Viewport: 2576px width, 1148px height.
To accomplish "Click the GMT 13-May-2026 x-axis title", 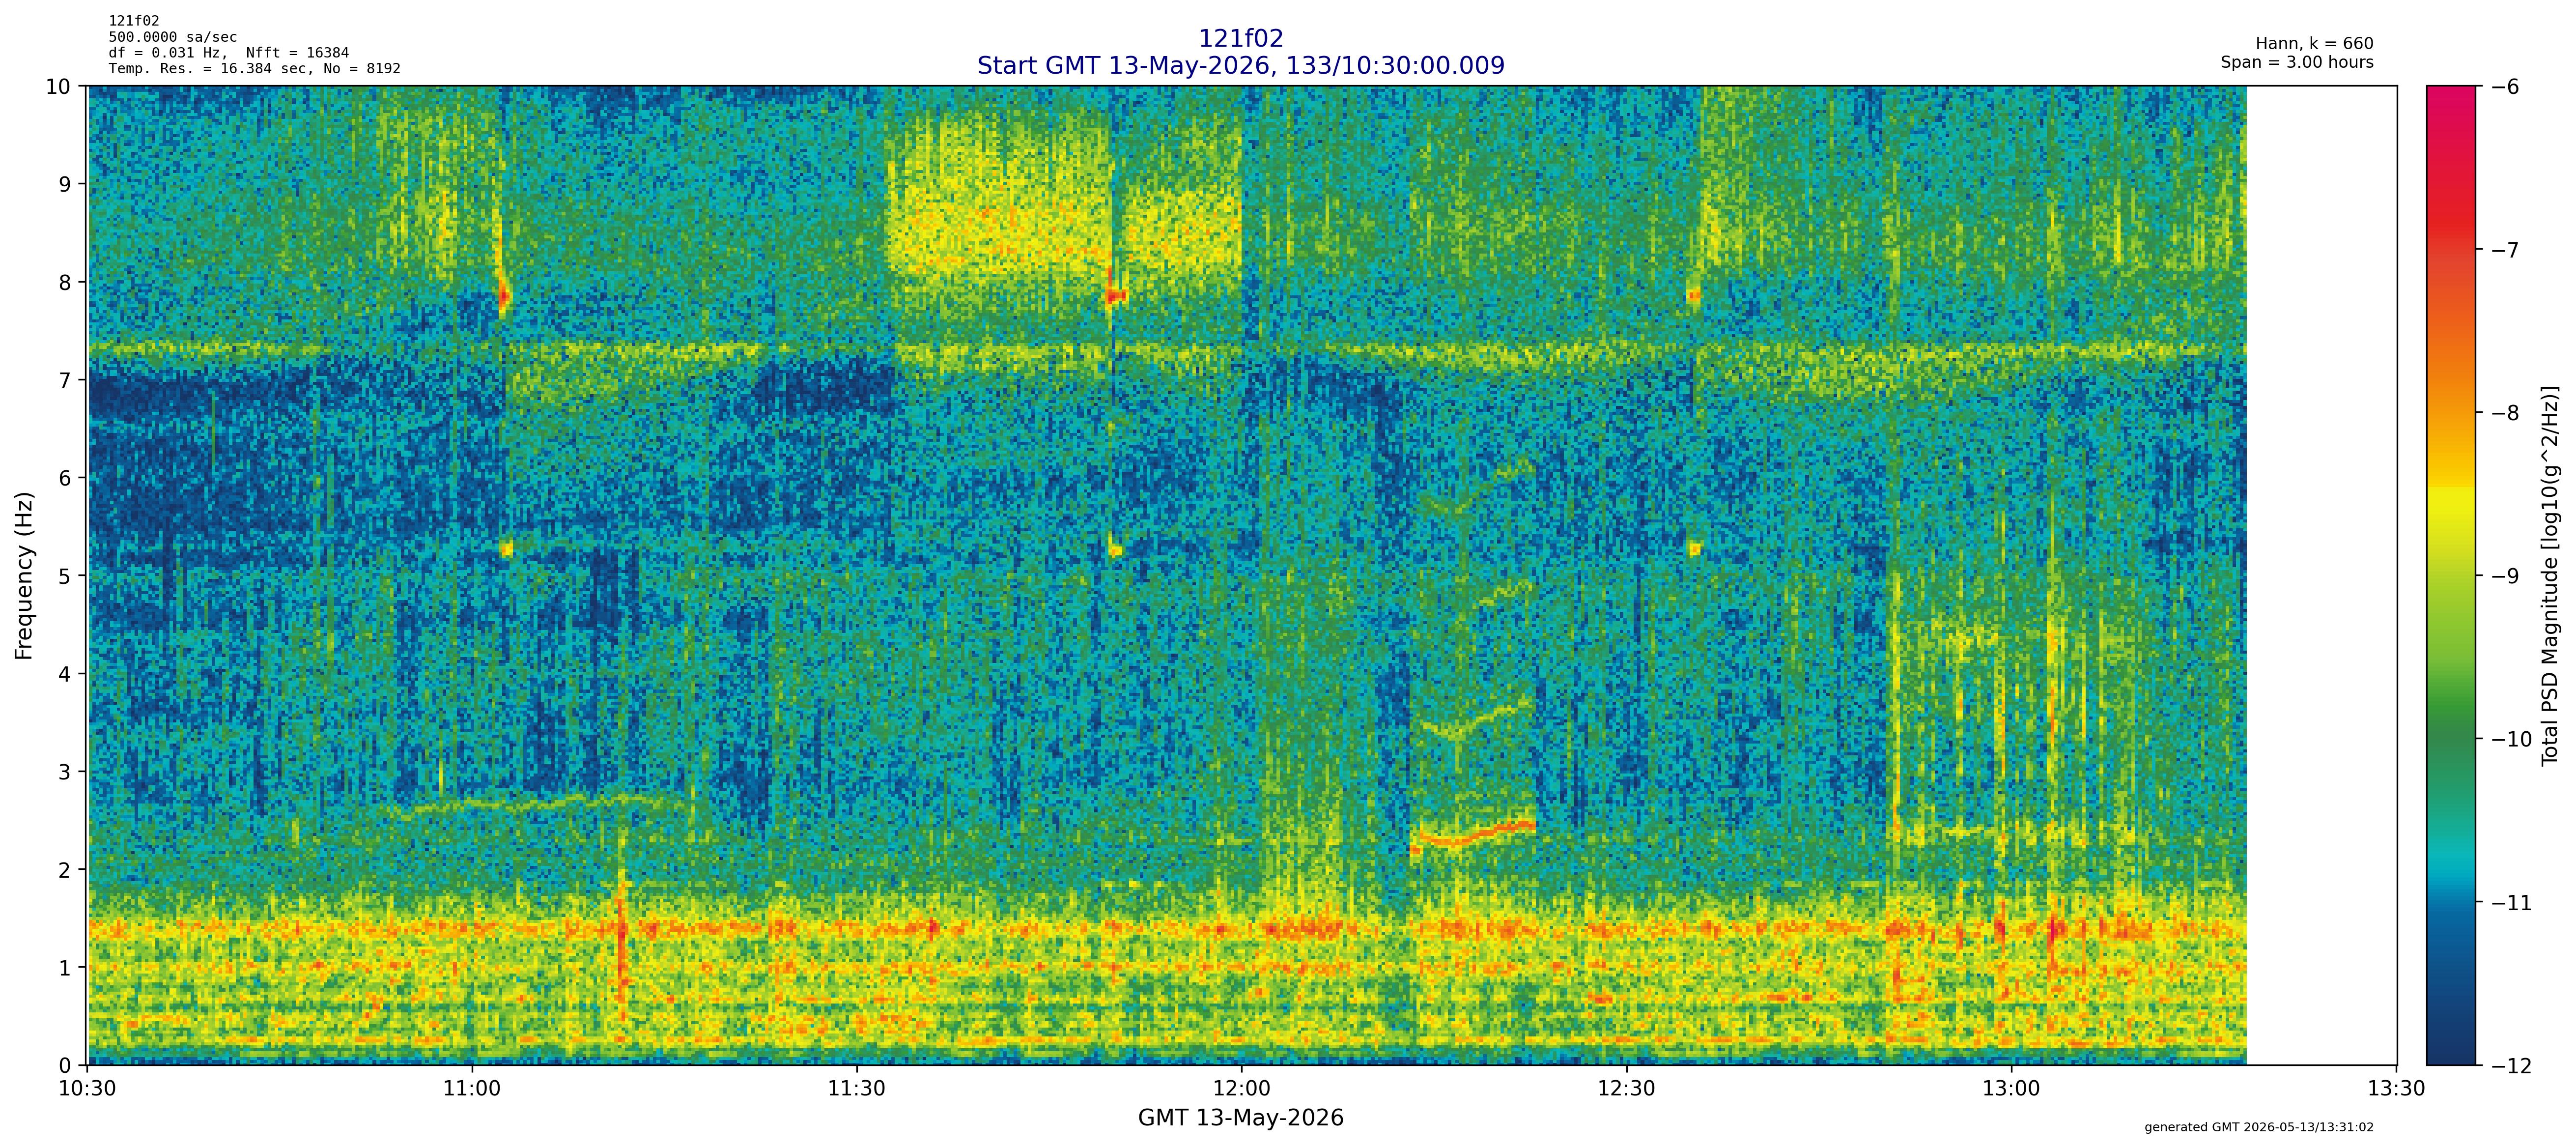I will (x=1240, y=1118).
